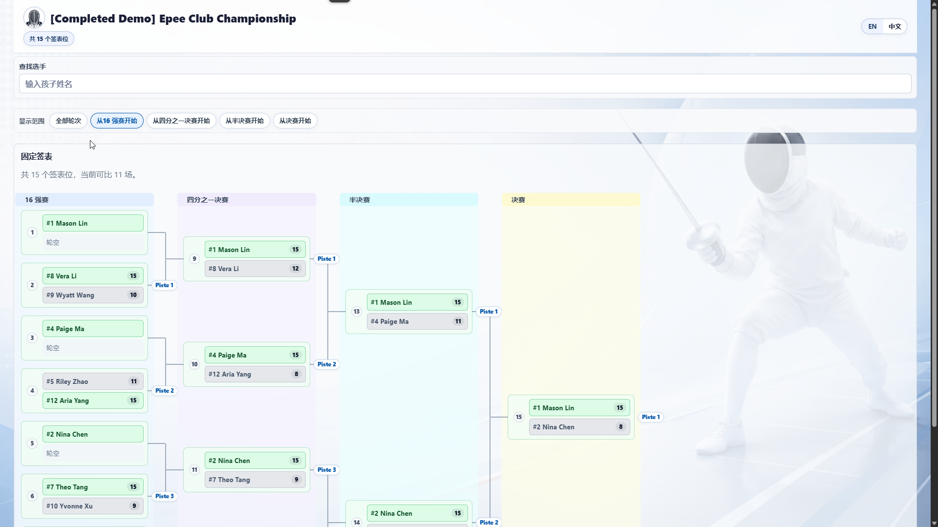
Task: Click the 轮空 bye slot in match 1
Action: (93, 242)
